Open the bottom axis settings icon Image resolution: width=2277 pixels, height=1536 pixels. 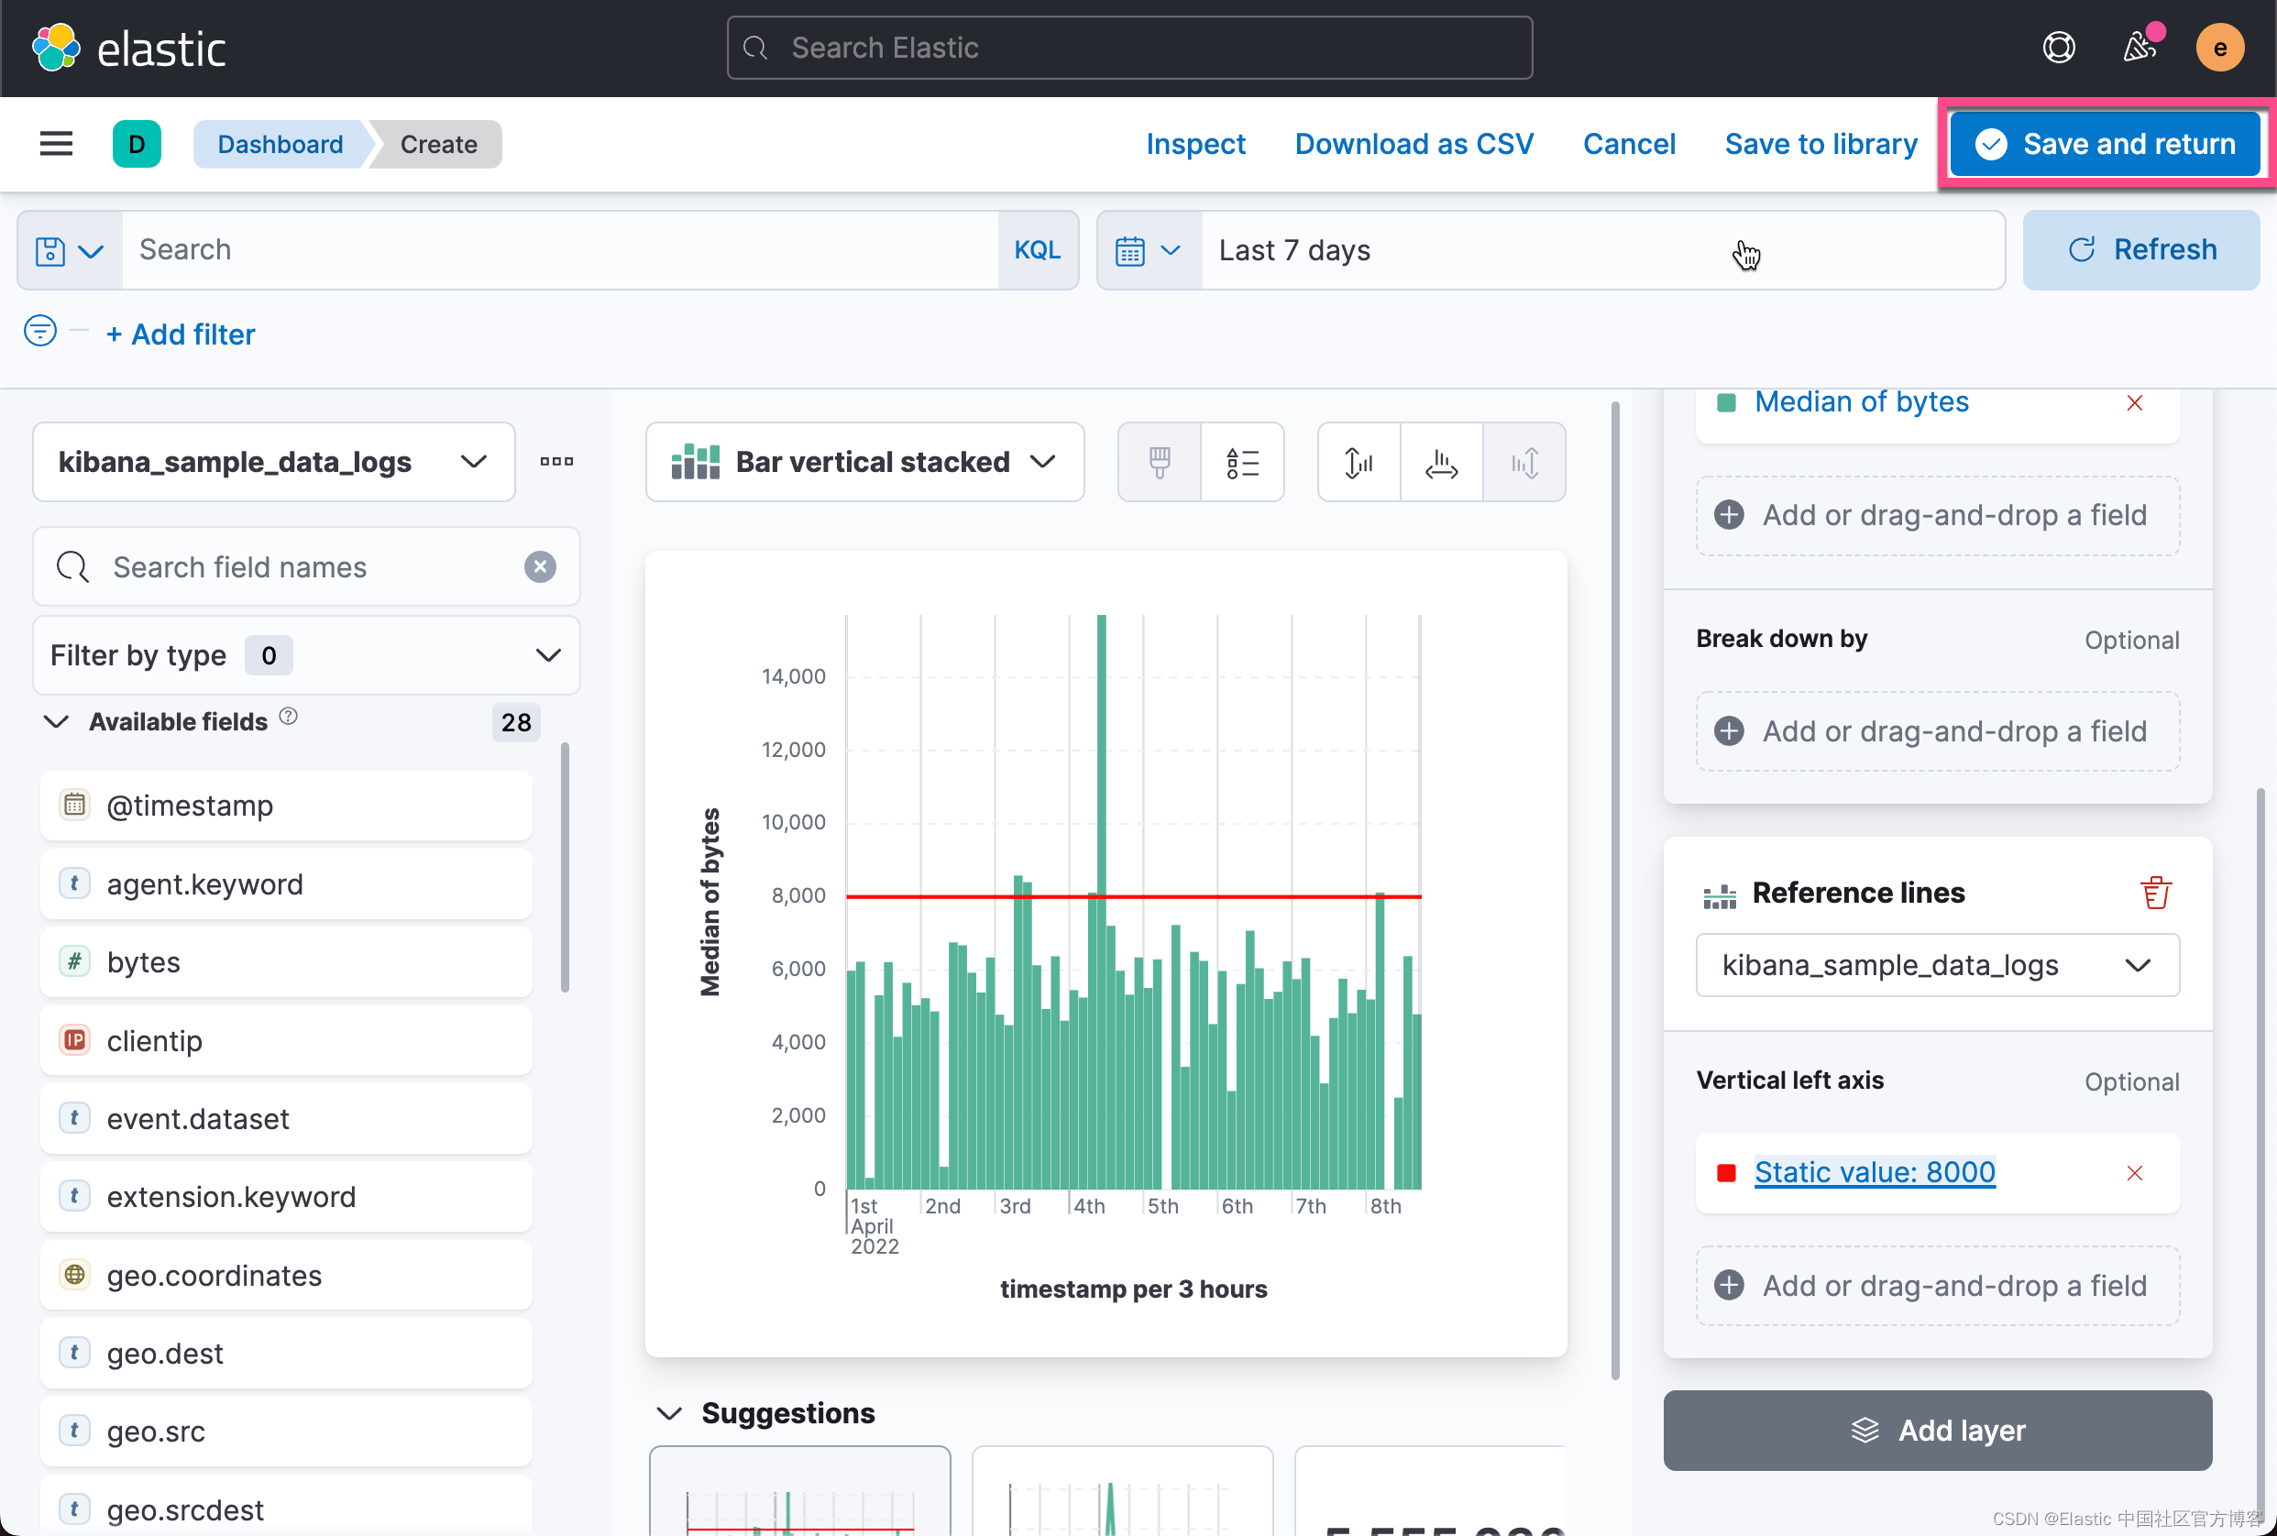pos(1440,463)
